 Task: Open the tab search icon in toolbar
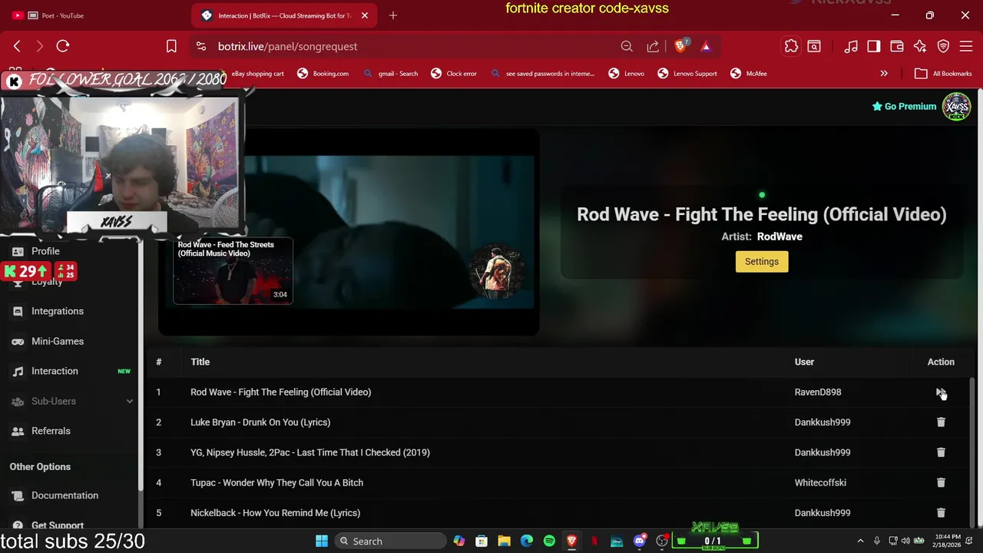point(814,46)
